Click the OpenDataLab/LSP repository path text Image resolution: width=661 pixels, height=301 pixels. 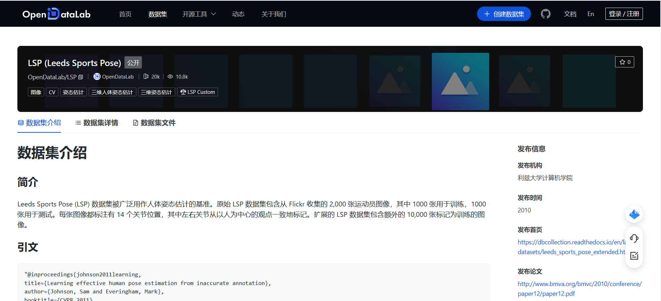tap(52, 77)
